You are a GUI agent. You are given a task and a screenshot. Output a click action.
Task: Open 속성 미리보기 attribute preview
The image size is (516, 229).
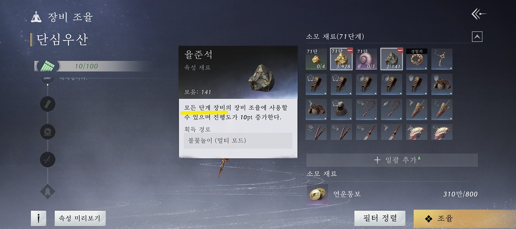[x=80, y=218]
